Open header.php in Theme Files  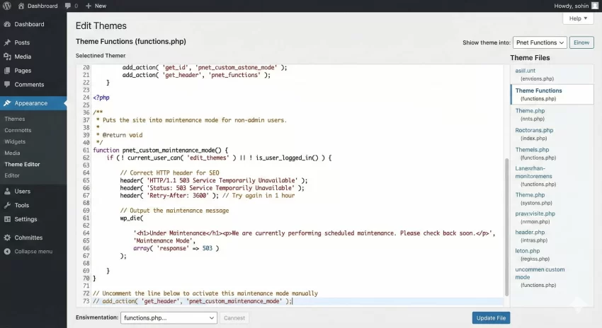tap(530, 232)
